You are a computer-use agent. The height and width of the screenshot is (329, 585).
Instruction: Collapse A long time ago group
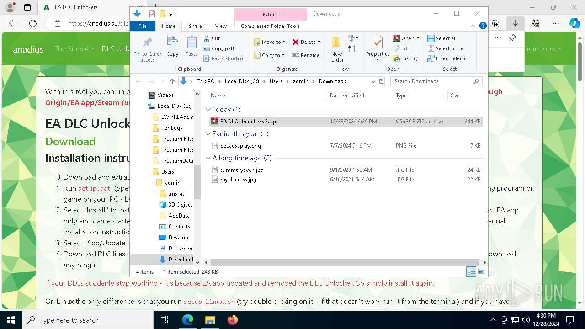pyautogui.click(x=208, y=158)
